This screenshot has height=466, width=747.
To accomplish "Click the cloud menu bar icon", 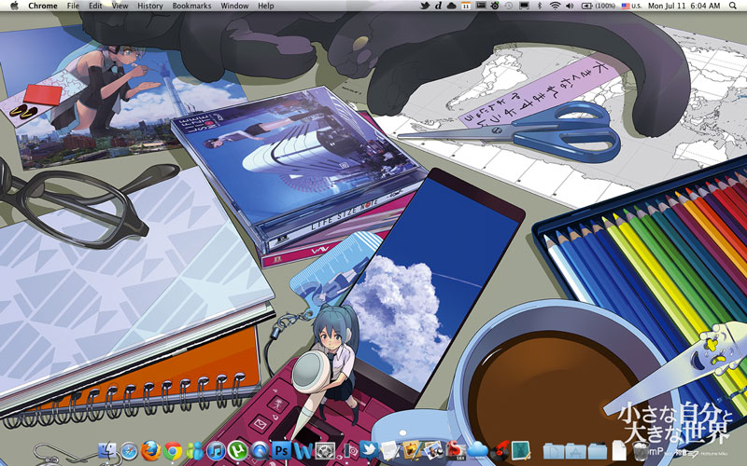I will [x=452, y=6].
